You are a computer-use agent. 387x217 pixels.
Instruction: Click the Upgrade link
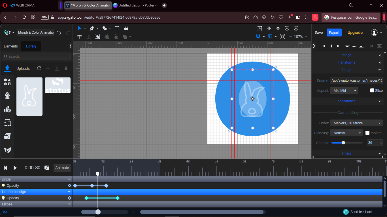tap(355, 32)
